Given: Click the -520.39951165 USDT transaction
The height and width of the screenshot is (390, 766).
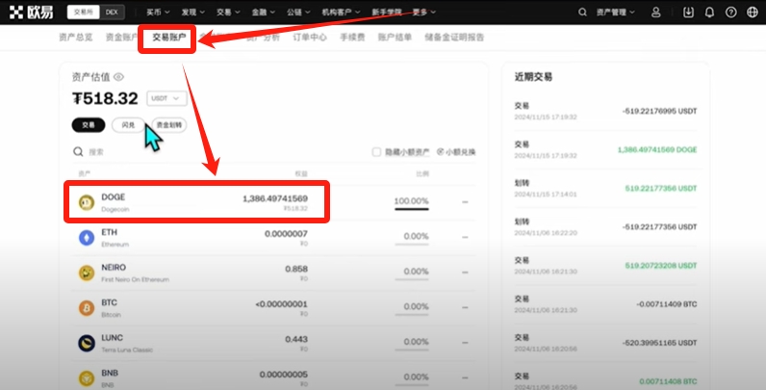Looking at the screenshot, I should tap(659, 343).
